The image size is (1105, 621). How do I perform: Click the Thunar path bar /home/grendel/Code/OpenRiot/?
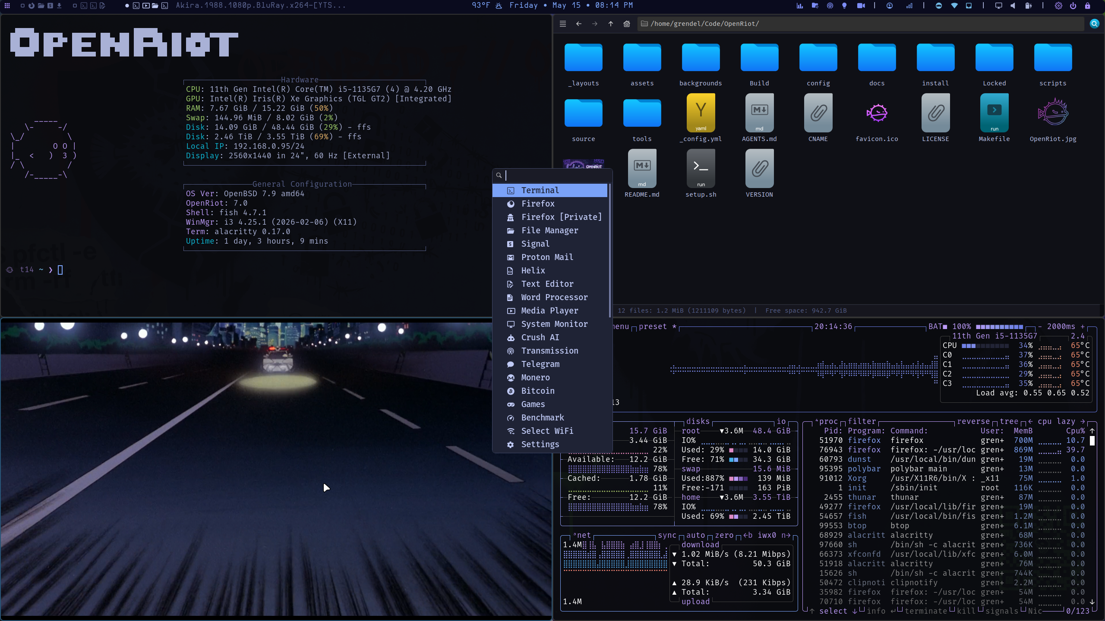coord(861,24)
